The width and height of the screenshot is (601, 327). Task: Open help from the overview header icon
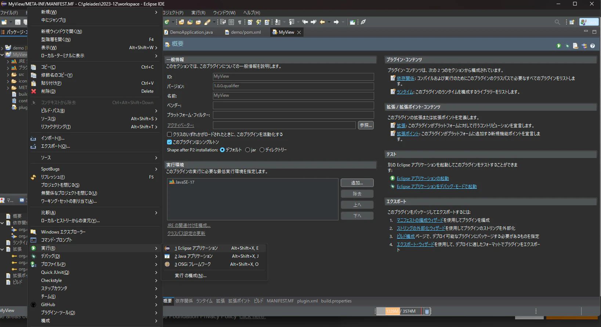click(x=593, y=46)
